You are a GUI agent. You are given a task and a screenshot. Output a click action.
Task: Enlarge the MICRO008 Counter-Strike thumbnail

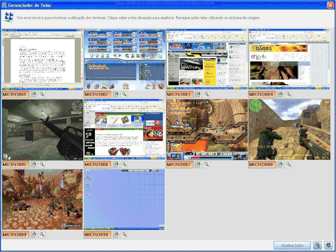(289, 130)
